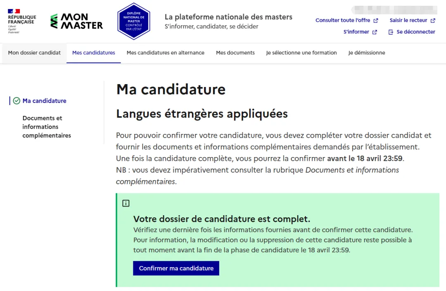Select Ma candidature in the sidebar
Viewport: 446px width, 291px height.
click(44, 101)
